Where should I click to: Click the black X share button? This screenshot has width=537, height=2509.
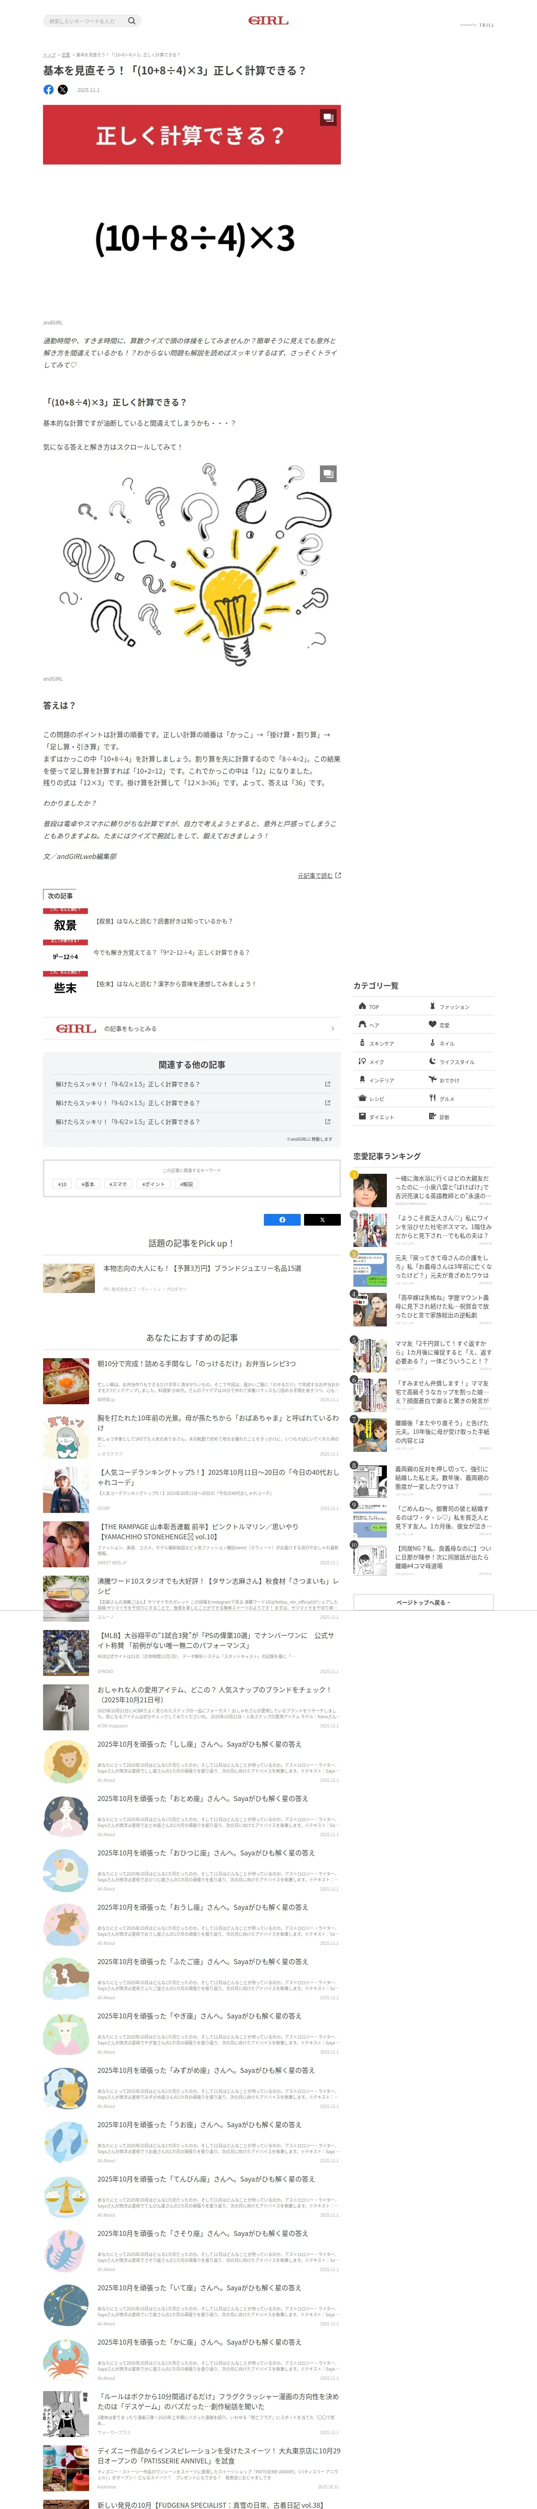click(322, 1219)
